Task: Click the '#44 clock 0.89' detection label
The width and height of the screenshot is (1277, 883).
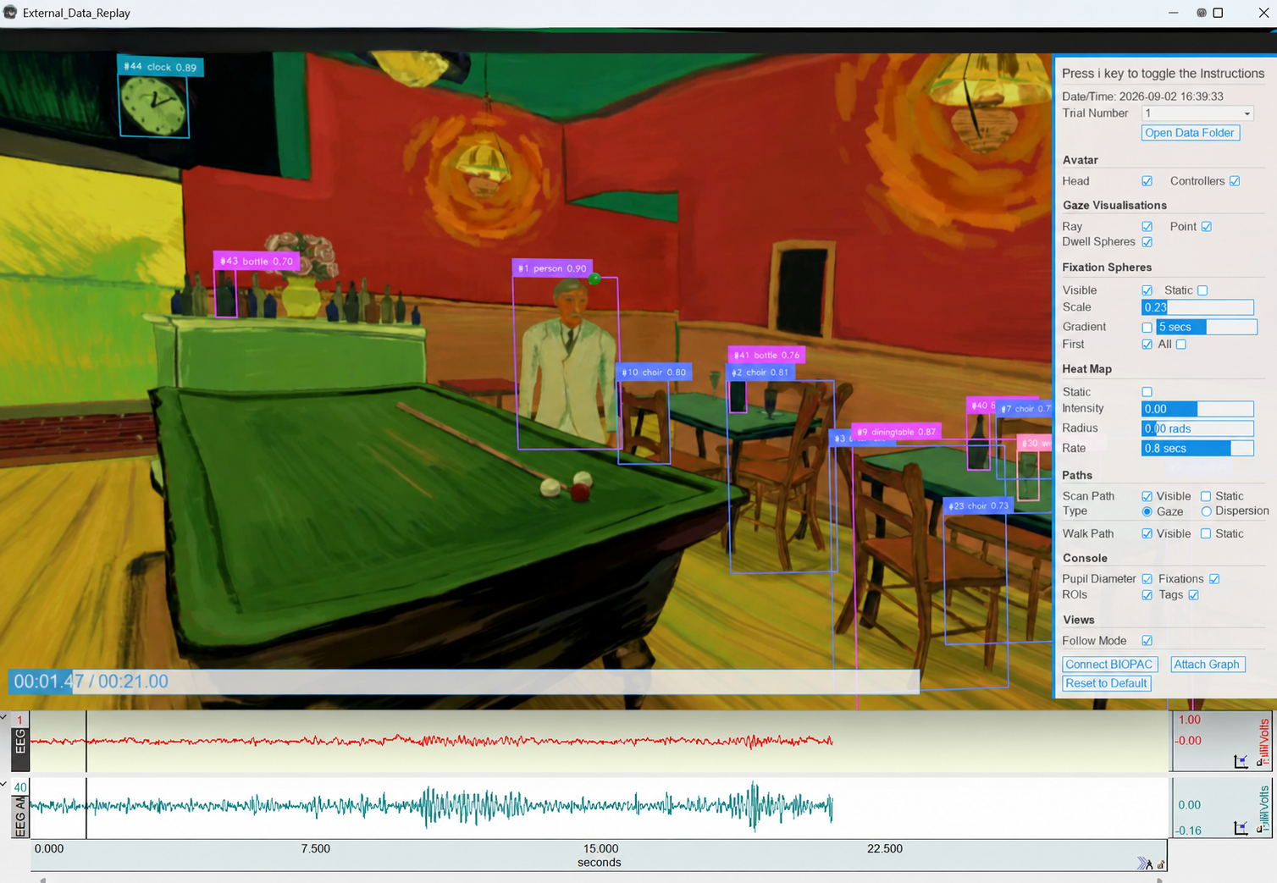Action: (x=160, y=67)
